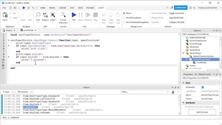Click the Step Into debugger icon
This screenshot has width=222, height=125.
click(x=104, y=15)
